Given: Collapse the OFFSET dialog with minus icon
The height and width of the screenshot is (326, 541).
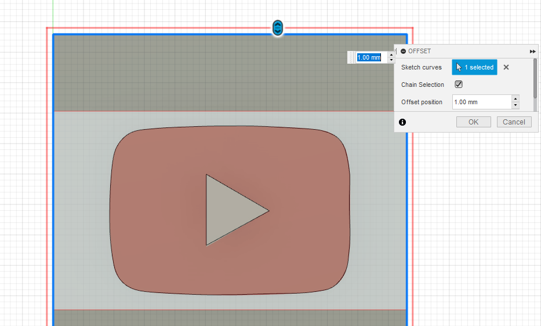Looking at the screenshot, I should coord(403,51).
